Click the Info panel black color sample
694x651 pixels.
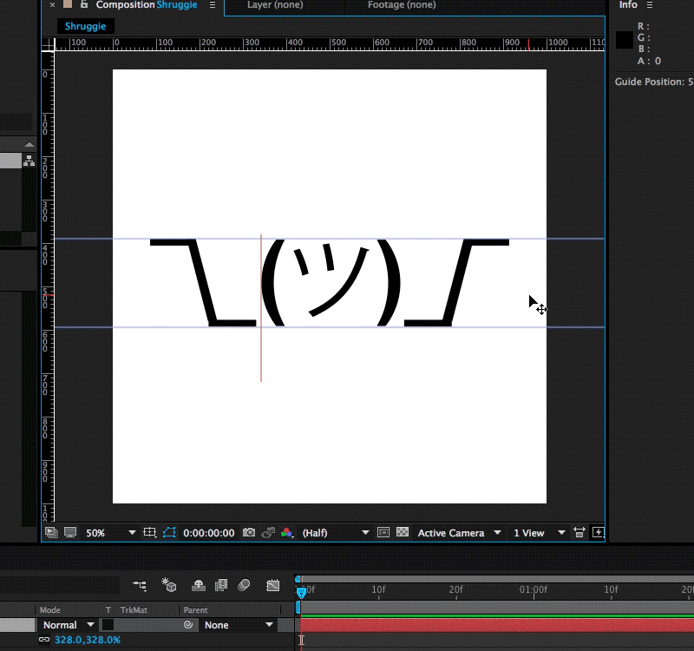coord(624,40)
